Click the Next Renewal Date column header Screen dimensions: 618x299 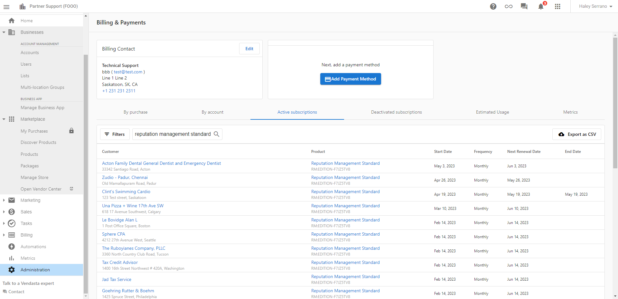point(524,152)
